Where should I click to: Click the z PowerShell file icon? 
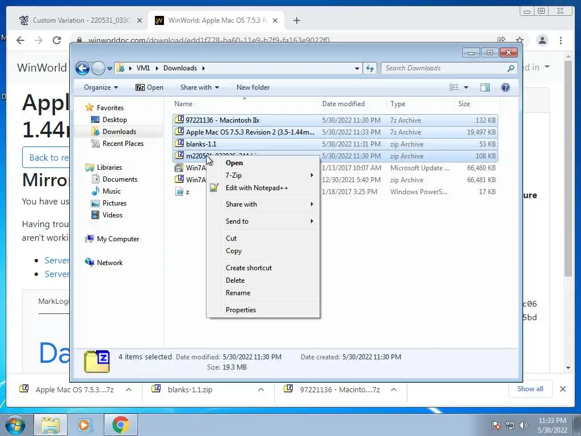click(x=179, y=192)
